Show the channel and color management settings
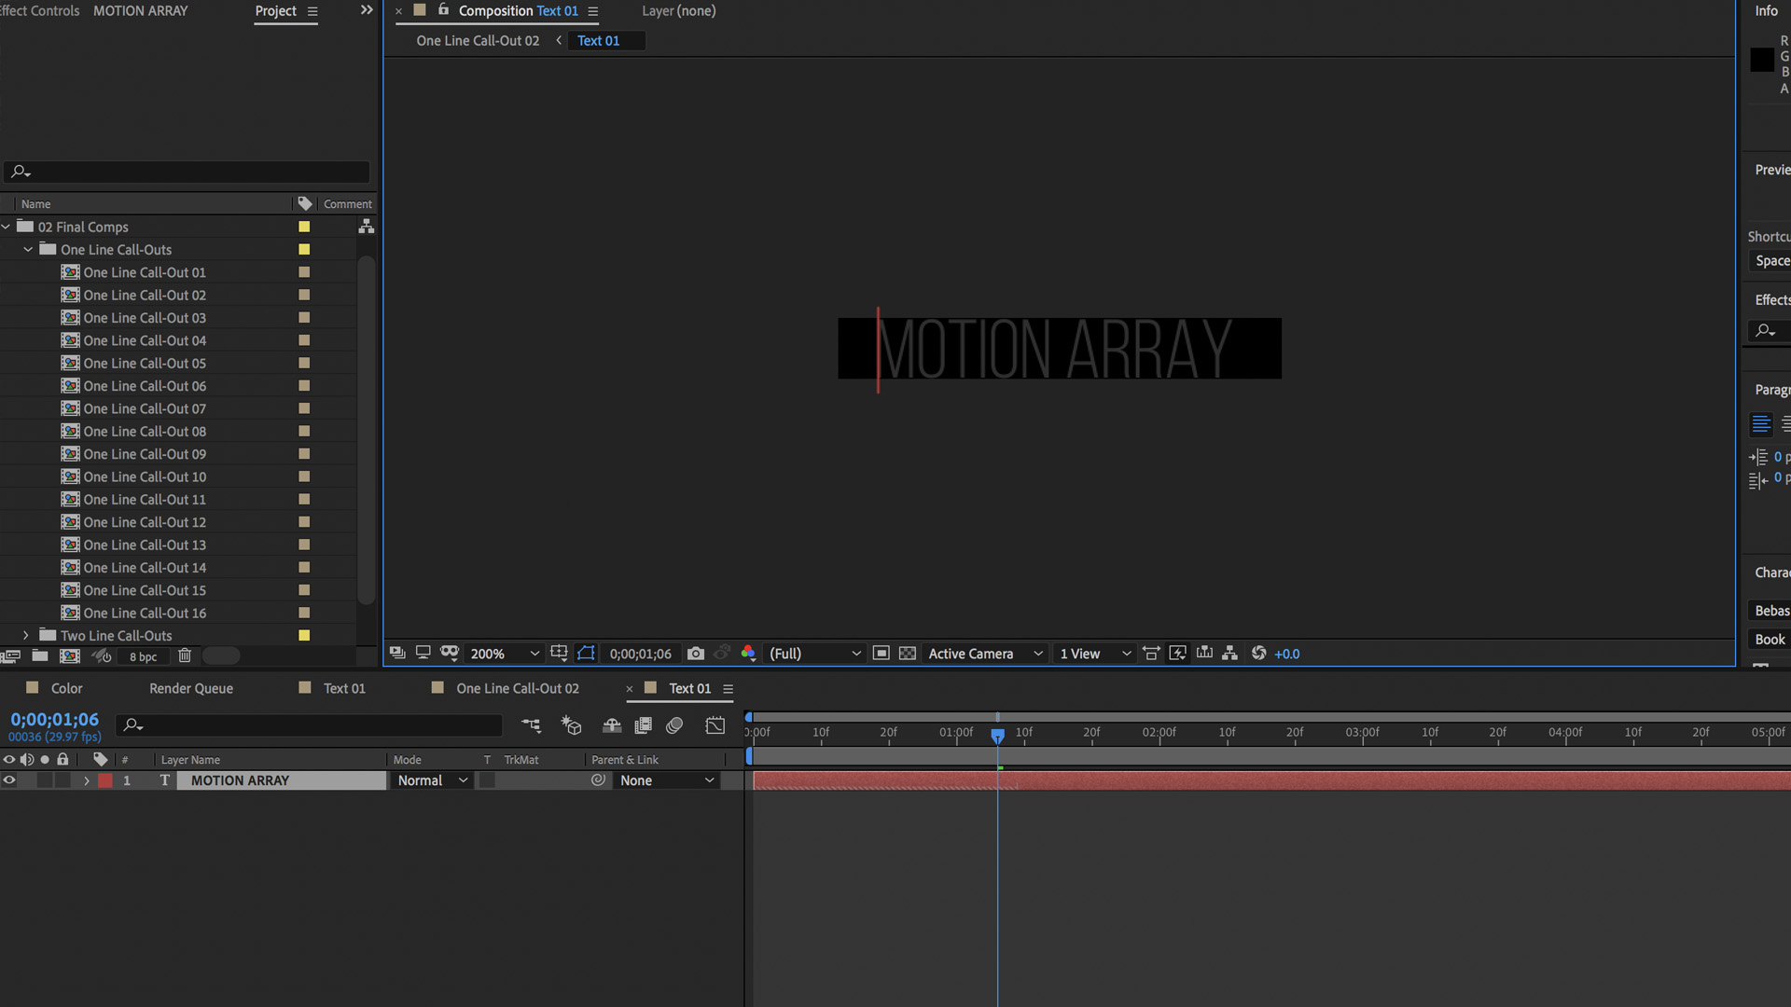This screenshot has height=1007, width=1791. 749,654
